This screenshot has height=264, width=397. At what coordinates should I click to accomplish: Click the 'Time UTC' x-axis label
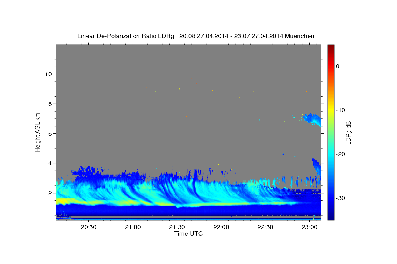(x=188, y=234)
